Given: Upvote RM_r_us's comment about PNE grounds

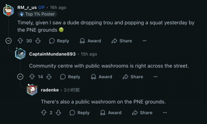Looking at the screenshot, I should coord(20,41).
